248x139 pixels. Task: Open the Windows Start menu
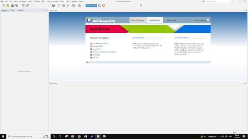coord(3,136)
